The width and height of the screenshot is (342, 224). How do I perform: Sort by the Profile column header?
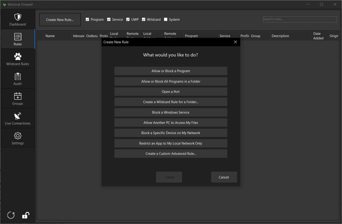[x=244, y=36]
